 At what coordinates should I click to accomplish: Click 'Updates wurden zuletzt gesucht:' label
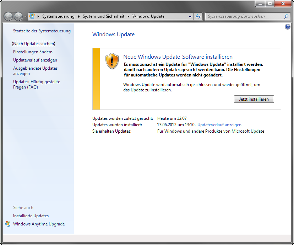pyautogui.click(x=123, y=118)
